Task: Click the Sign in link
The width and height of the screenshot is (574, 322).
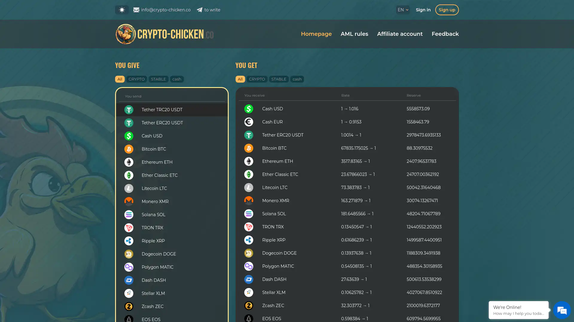Action: (x=423, y=10)
